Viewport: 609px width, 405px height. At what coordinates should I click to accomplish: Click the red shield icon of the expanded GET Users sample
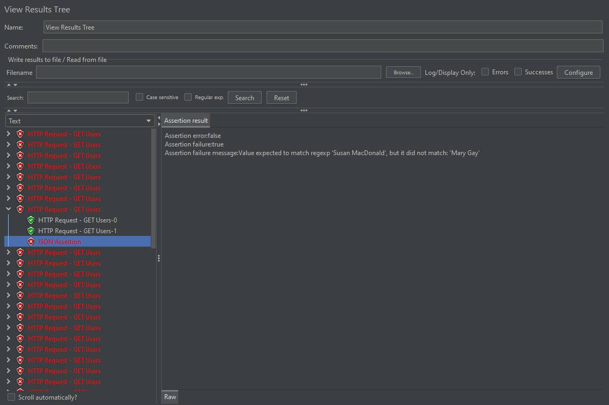click(20, 210)
